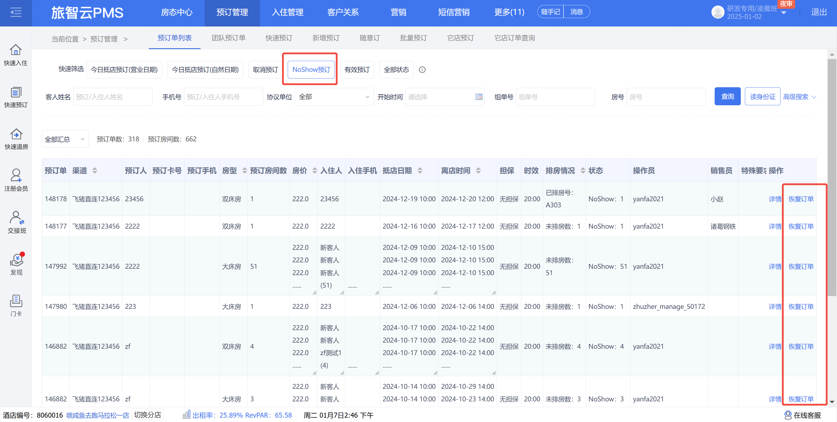The height and width of the screenshot is (422, 837).
Task: Open the user account dropdown arrow
Action: [784, 13]
